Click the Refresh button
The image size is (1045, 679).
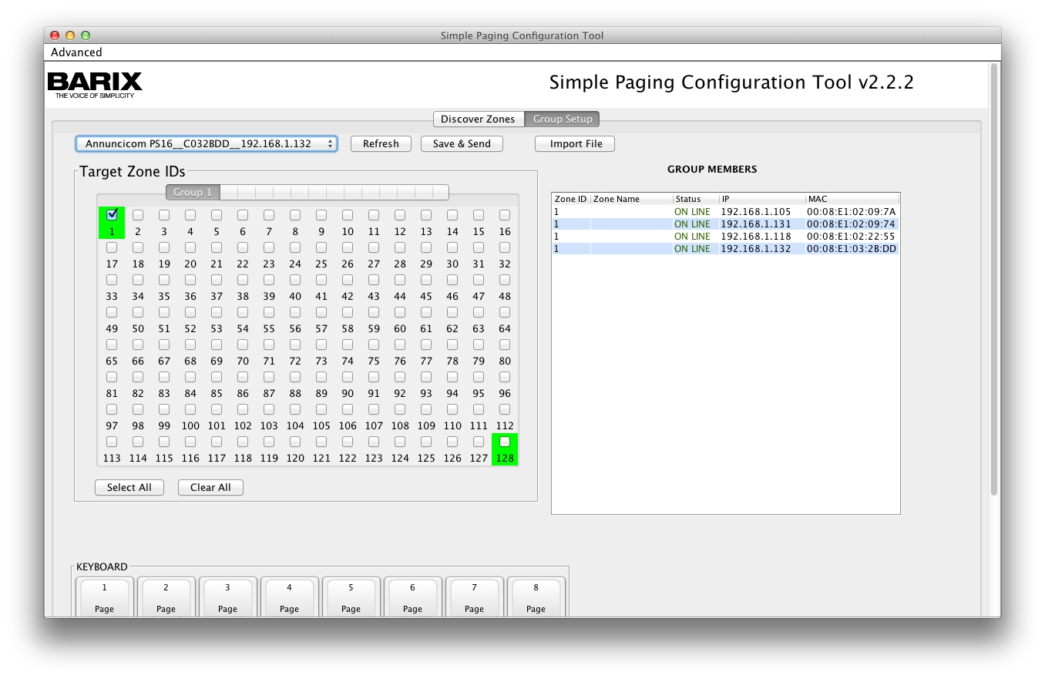click(x=381, y=144)
